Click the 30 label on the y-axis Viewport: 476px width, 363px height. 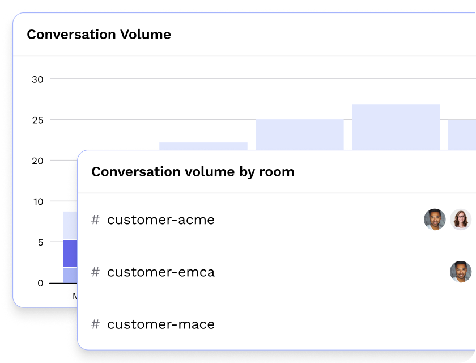39,79
